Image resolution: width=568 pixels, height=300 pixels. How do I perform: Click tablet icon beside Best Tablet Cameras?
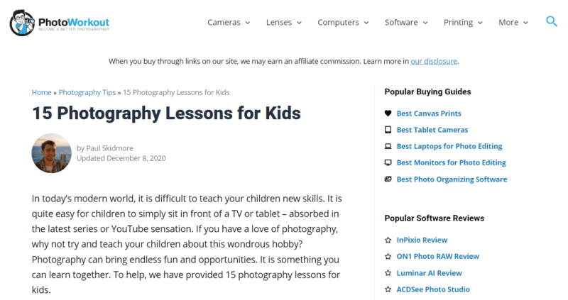(388, 130)
